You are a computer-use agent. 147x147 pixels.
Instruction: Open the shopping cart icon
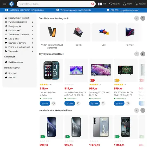(x=137, y=4)
